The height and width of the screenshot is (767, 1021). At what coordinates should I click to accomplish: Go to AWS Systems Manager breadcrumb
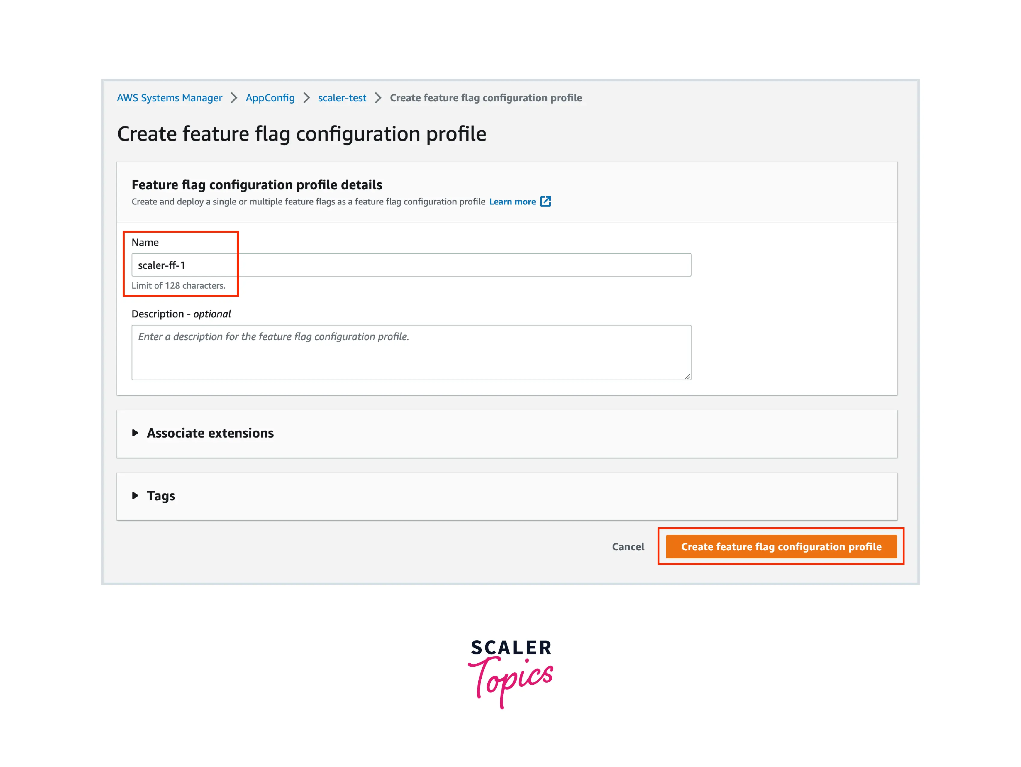coord(169,98)
